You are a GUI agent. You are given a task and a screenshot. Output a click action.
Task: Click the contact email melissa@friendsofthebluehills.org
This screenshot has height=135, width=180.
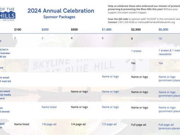[156, 22]
